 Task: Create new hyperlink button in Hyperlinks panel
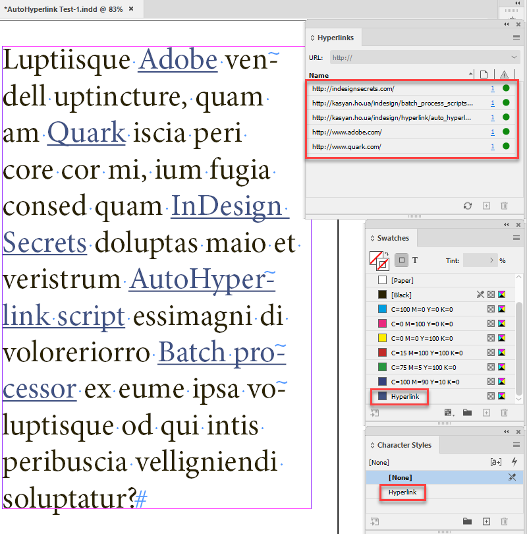click(x=487, y=206)
